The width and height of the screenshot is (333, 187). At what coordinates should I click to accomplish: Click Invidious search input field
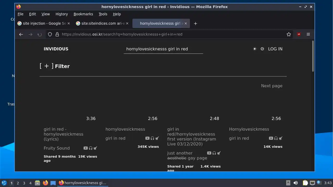pyautogui.click(x=163, y=49)
